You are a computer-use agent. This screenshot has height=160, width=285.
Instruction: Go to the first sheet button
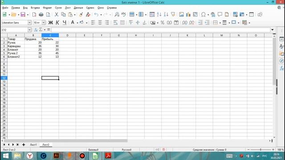point(4,144)
